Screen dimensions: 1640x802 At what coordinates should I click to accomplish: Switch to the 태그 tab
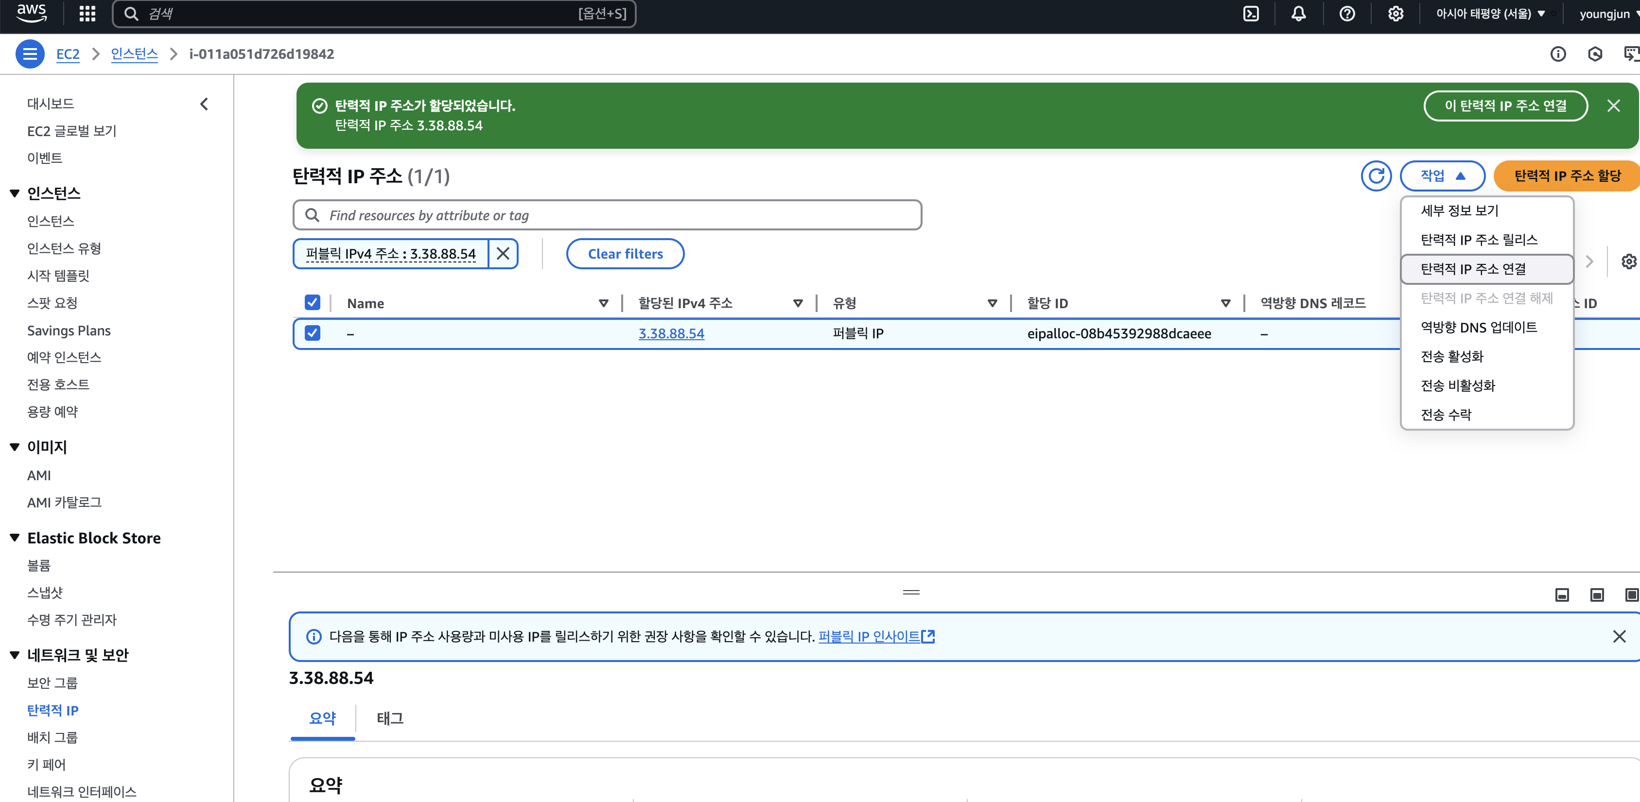[390, 718]
